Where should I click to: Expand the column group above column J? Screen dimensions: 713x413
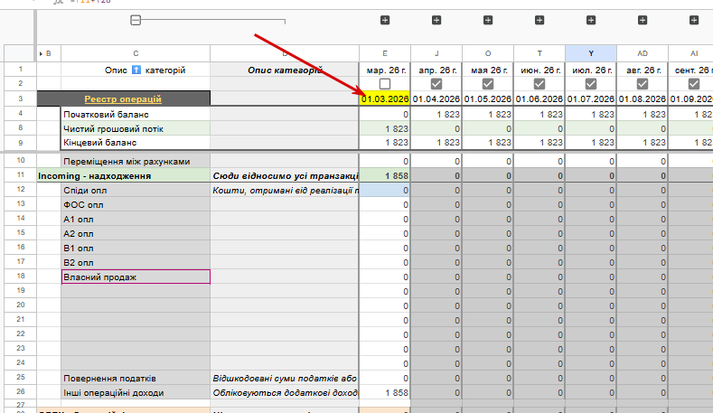click(436, 20)
